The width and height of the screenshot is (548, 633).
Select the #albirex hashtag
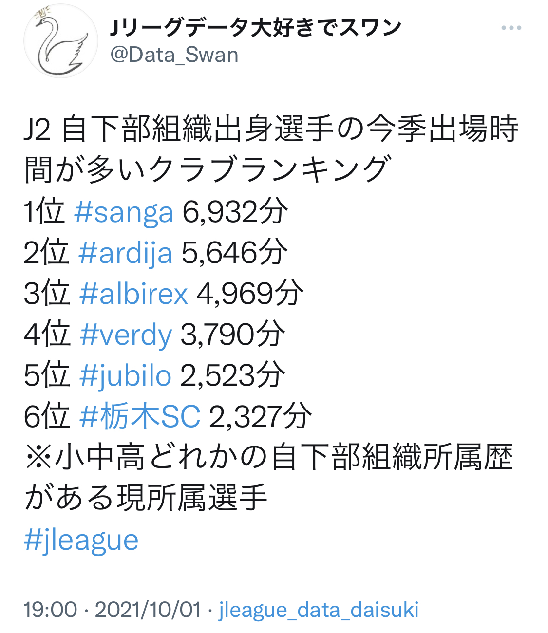click(133, 294)
